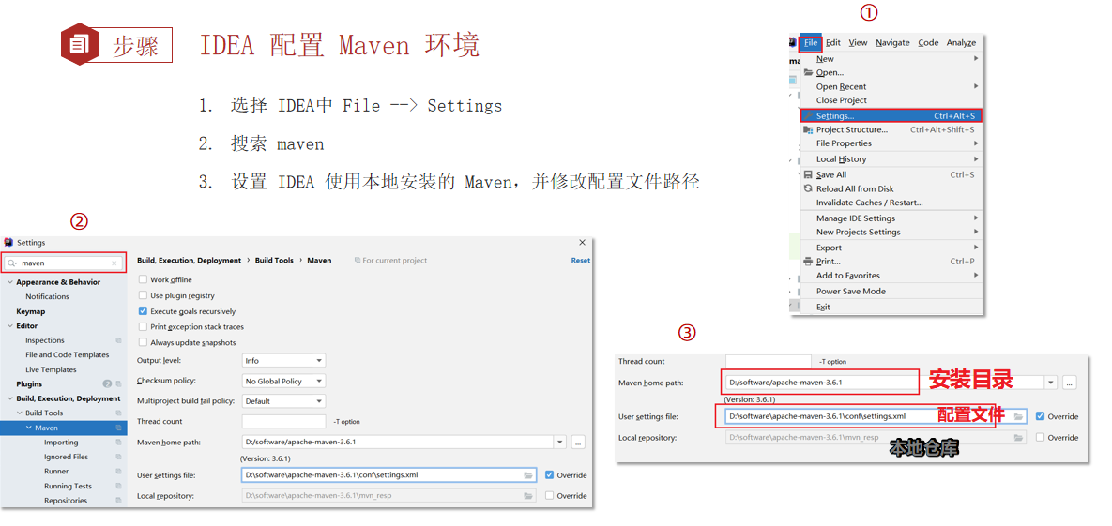Click the printer icon next to Print...

[x=808, y=262]
